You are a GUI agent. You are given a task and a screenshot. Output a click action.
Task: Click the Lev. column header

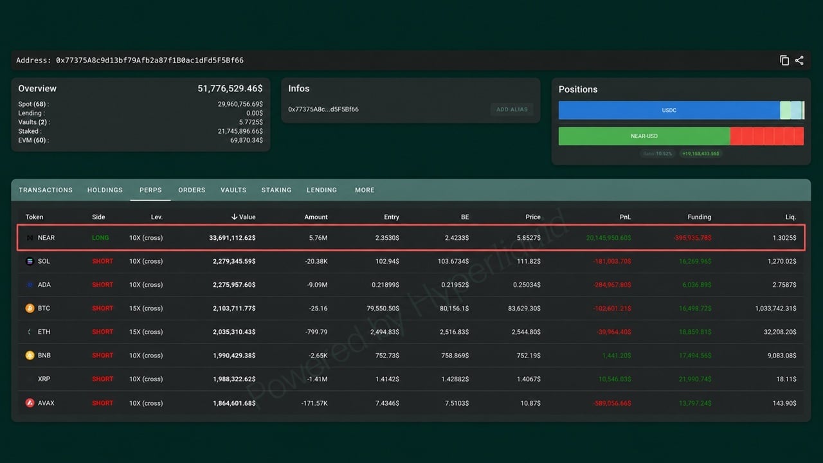(x=157, y=217)
